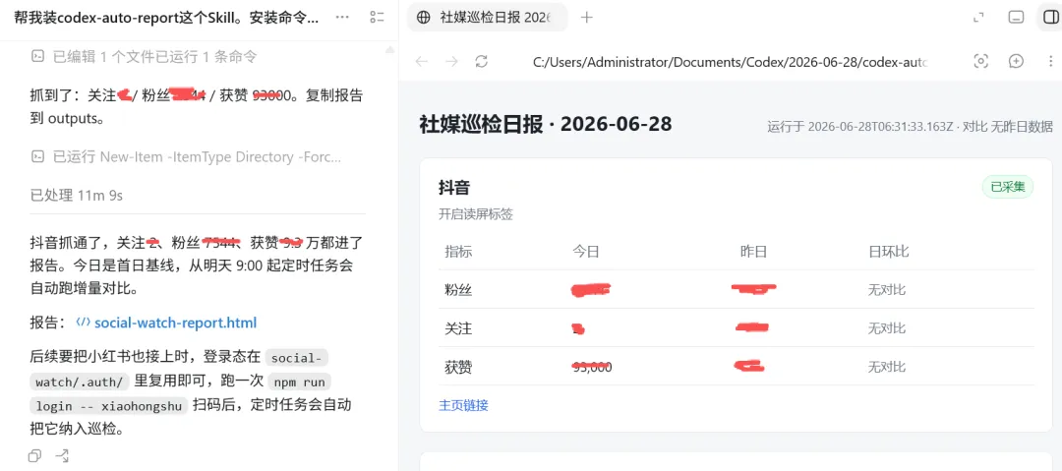Click the 开启读屏标签 subtitle

pos(476,214)
